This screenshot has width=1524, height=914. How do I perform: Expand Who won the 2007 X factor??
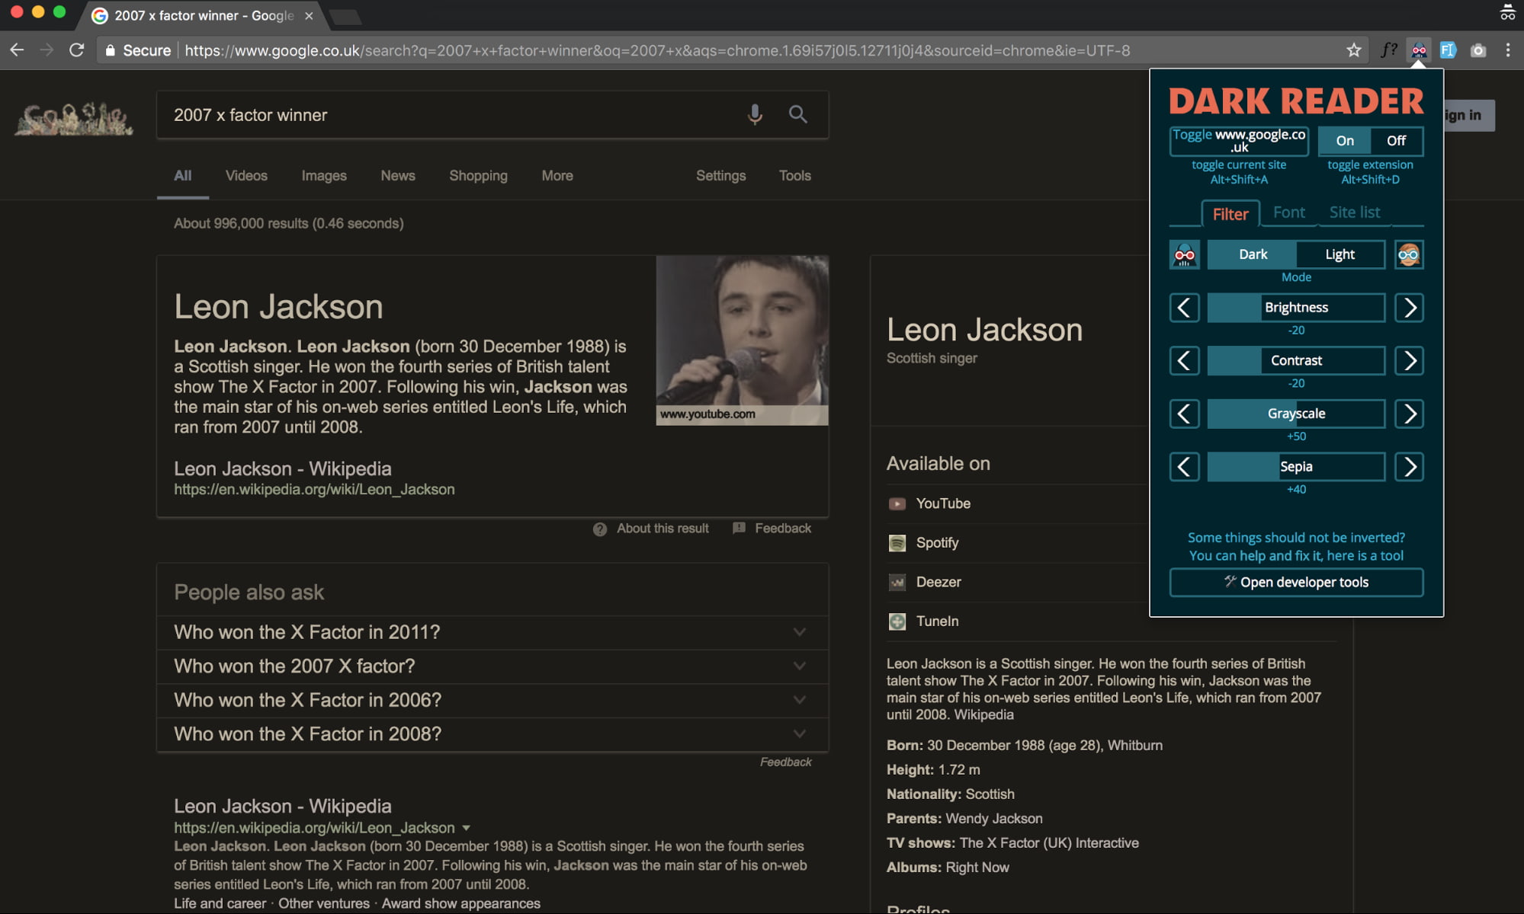point(492,666)
